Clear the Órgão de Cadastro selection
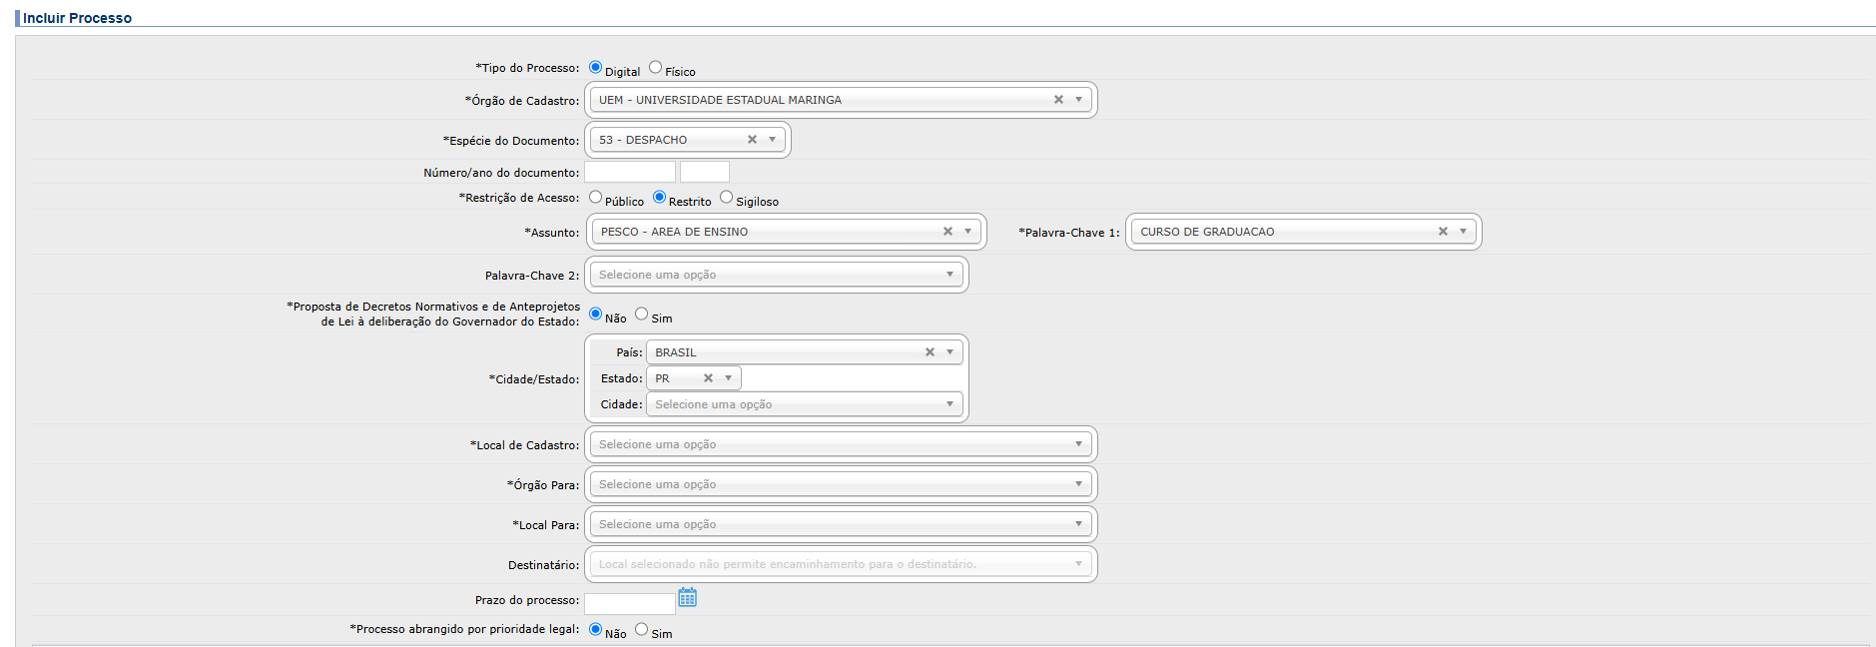The width and height of the screenshot is (1876, 647). coord(1058,100)
